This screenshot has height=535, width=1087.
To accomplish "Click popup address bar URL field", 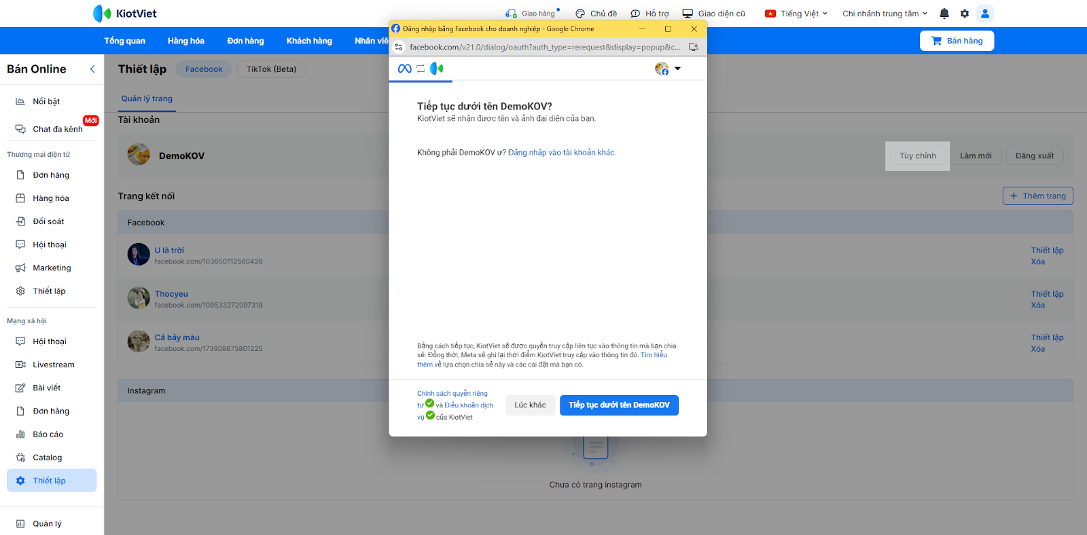I will click(x=545, y=48).
